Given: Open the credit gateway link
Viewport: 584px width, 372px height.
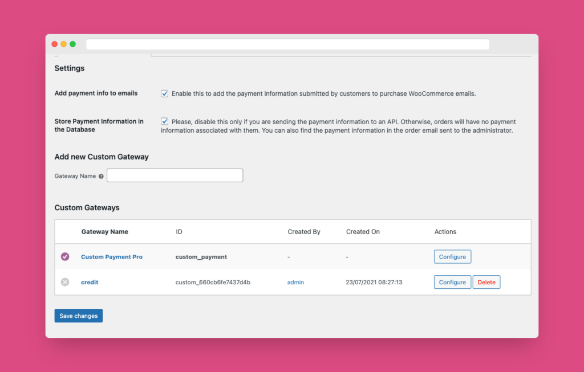Looking at the screenshot, I should pyautogui.click(x=90, y=282).
